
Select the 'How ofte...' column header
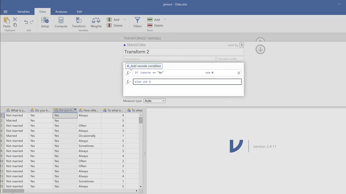pos(89,110)
